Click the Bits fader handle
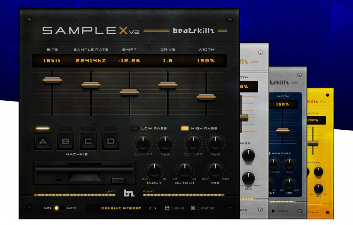The height and width of the screenshot is (225, 353). (52, 80)
